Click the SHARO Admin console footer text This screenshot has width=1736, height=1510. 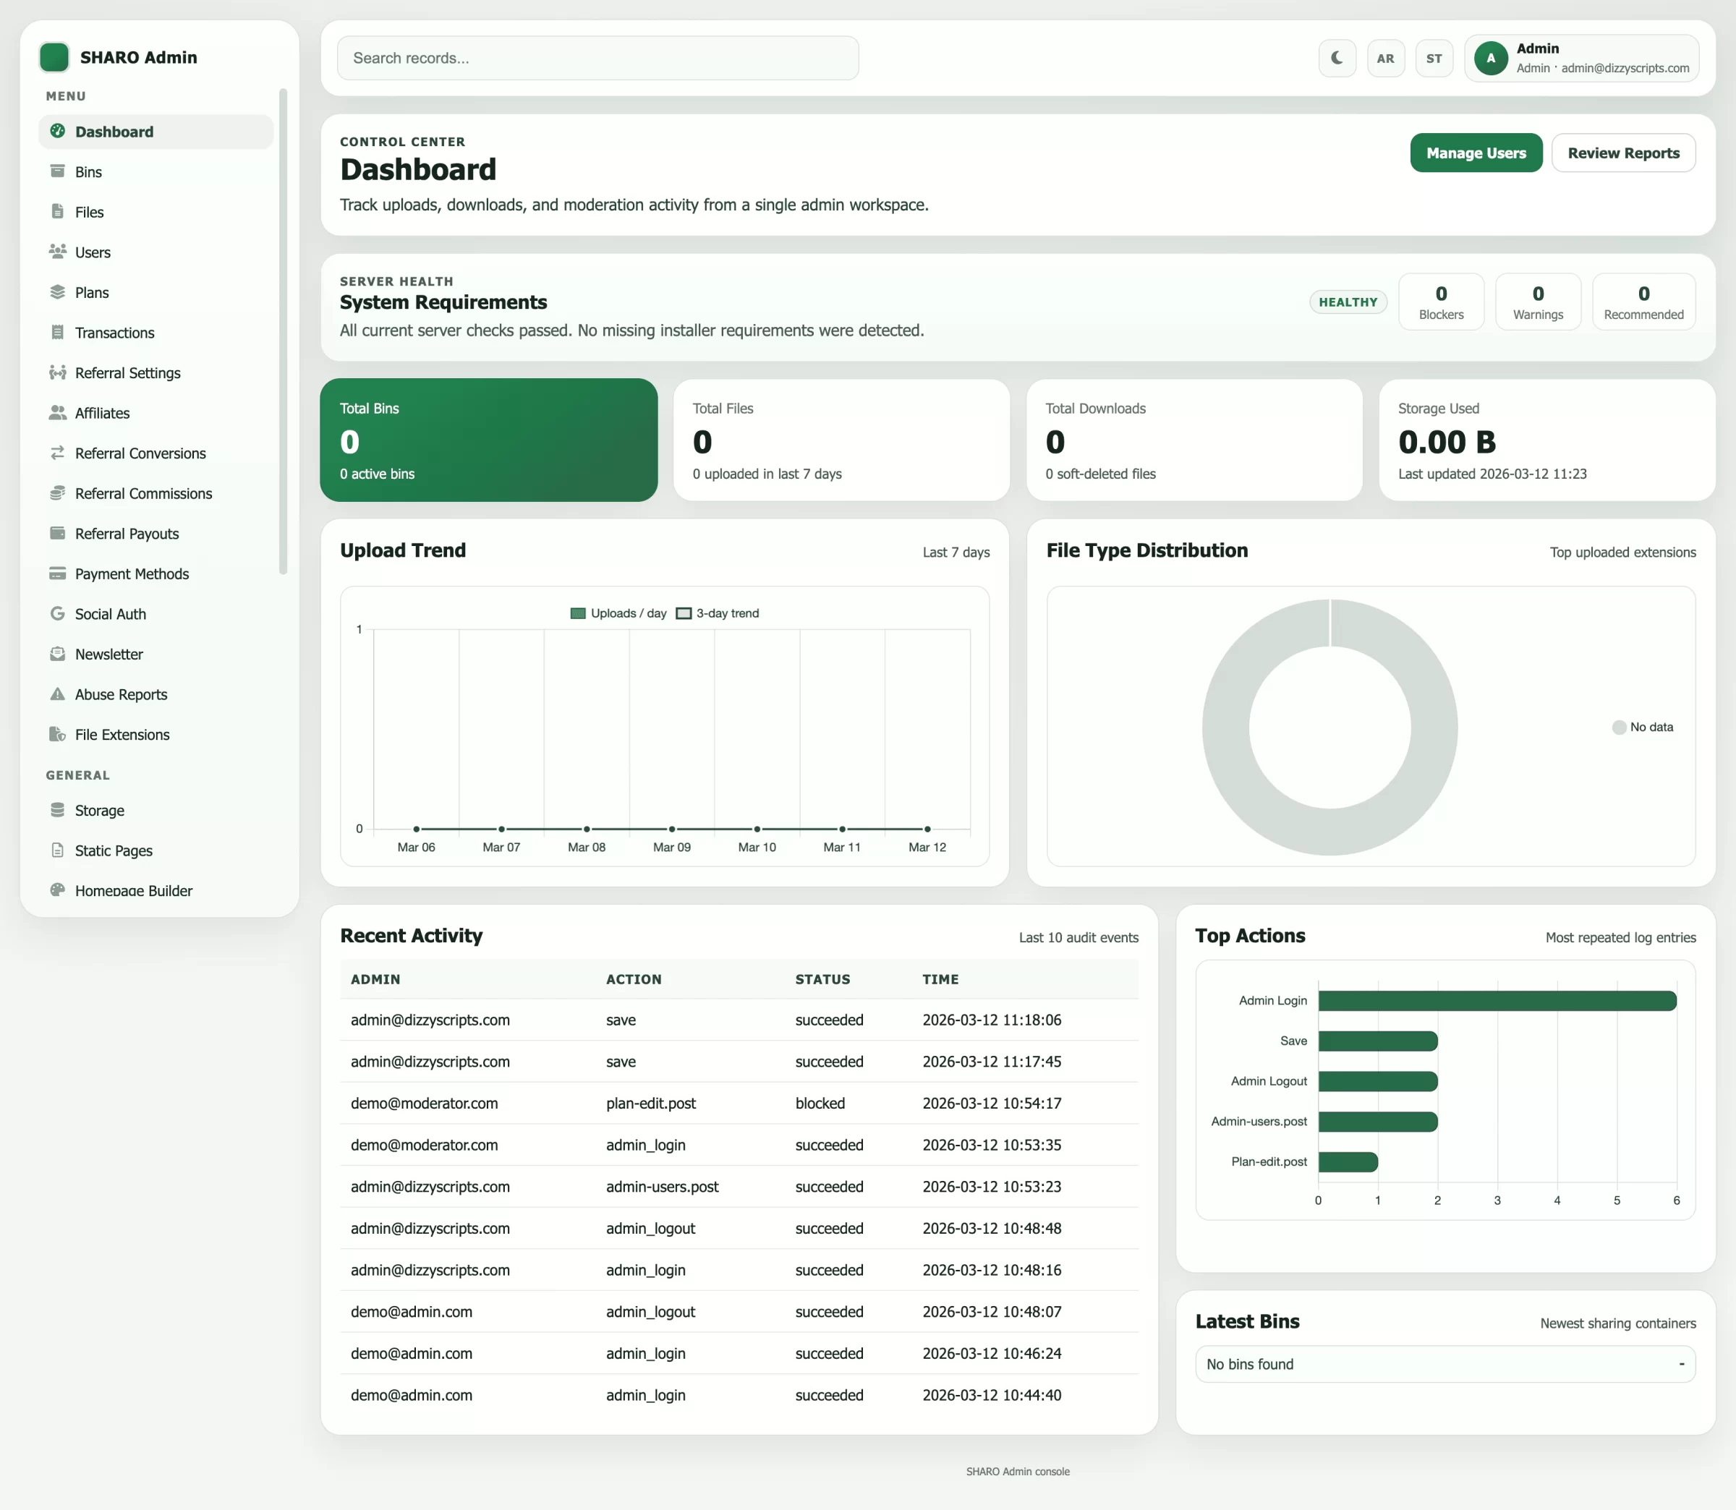[x=1017, y=1471]
